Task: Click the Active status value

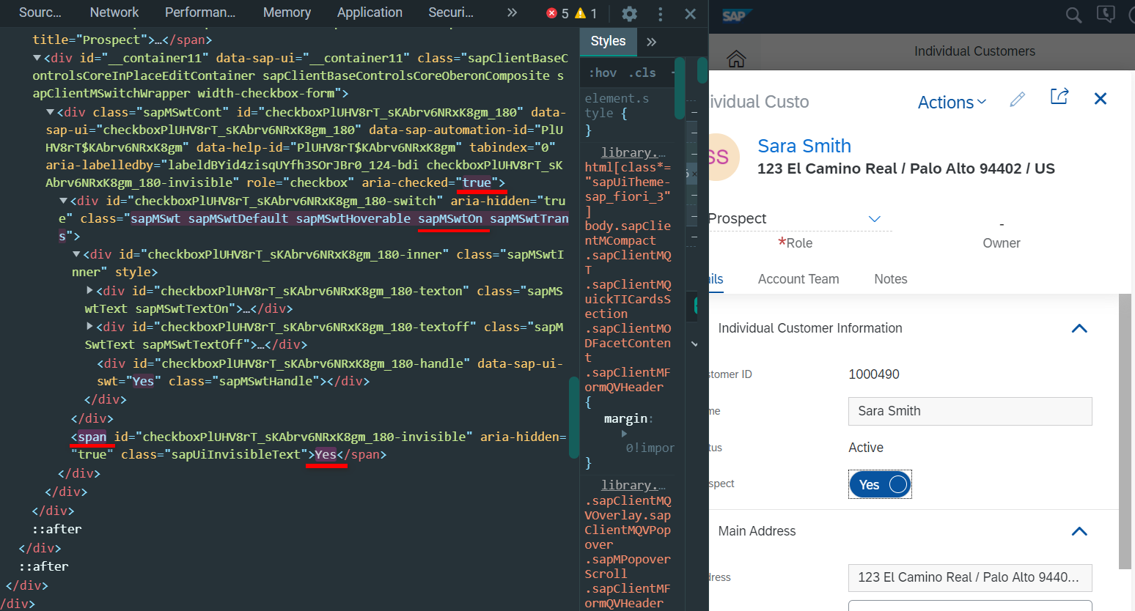Action: click(866, 448)
